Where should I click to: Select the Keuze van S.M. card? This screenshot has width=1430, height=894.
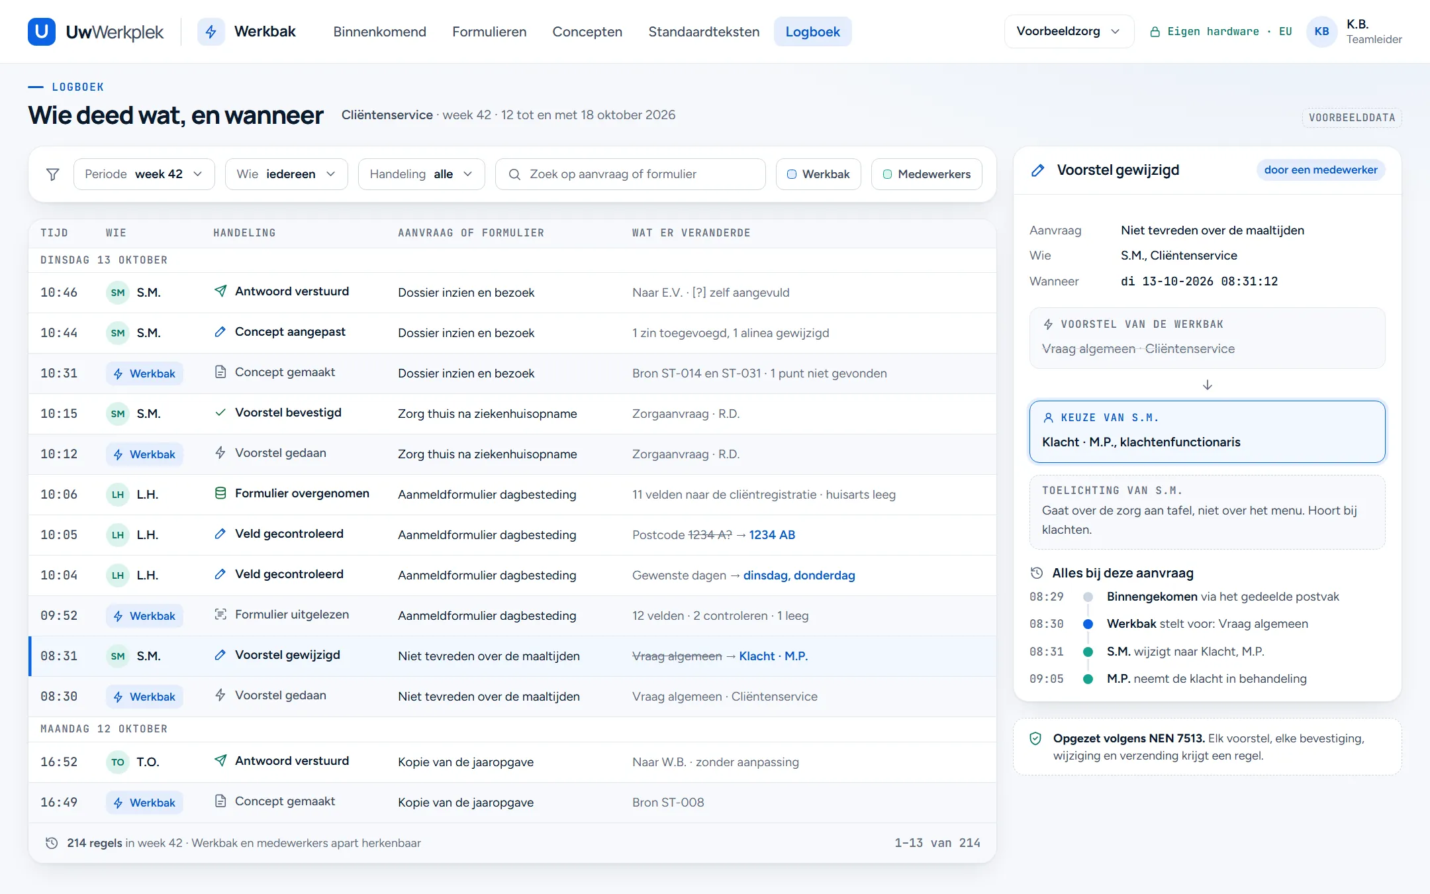pyautogui.click(x=1207, y=431)
